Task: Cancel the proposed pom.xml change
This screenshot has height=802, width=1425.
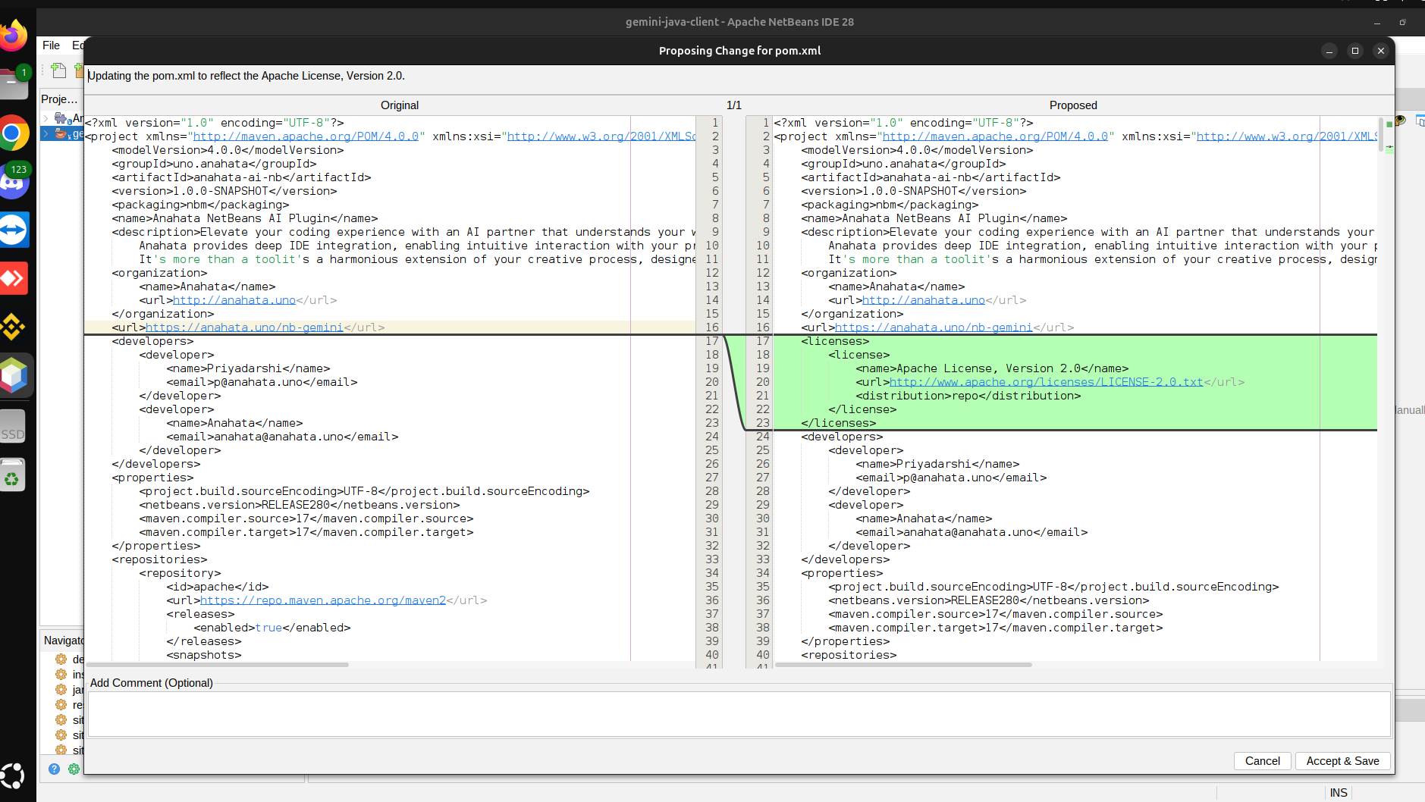Action: click(x=1262, y=761)
